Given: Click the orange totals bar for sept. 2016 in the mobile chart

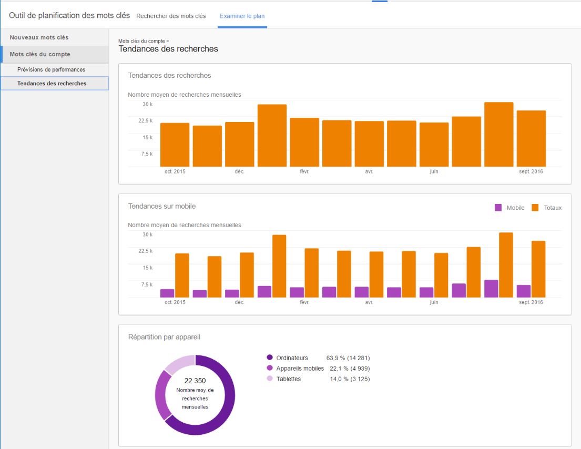Looking at the screenshot, I should point(538,269).
